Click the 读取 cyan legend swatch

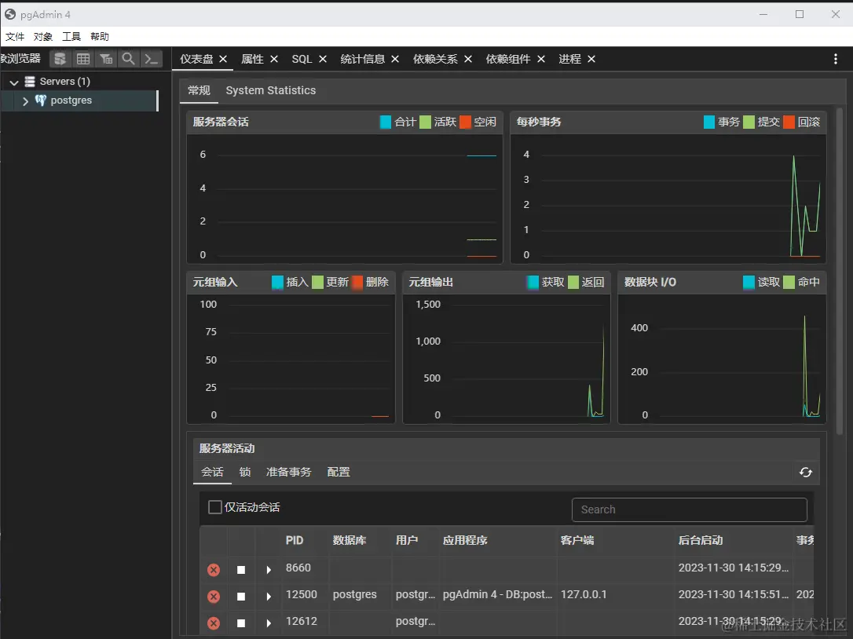point(749,283)
